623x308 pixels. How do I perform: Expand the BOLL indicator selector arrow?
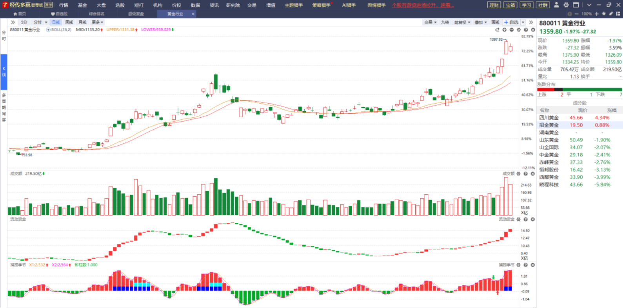[x=48, y=30]
